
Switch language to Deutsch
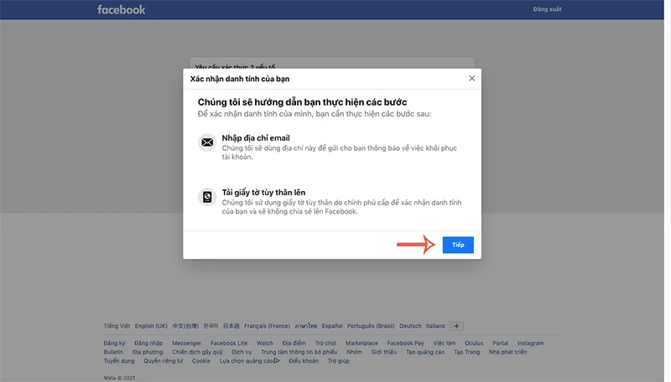coord(410,326)
